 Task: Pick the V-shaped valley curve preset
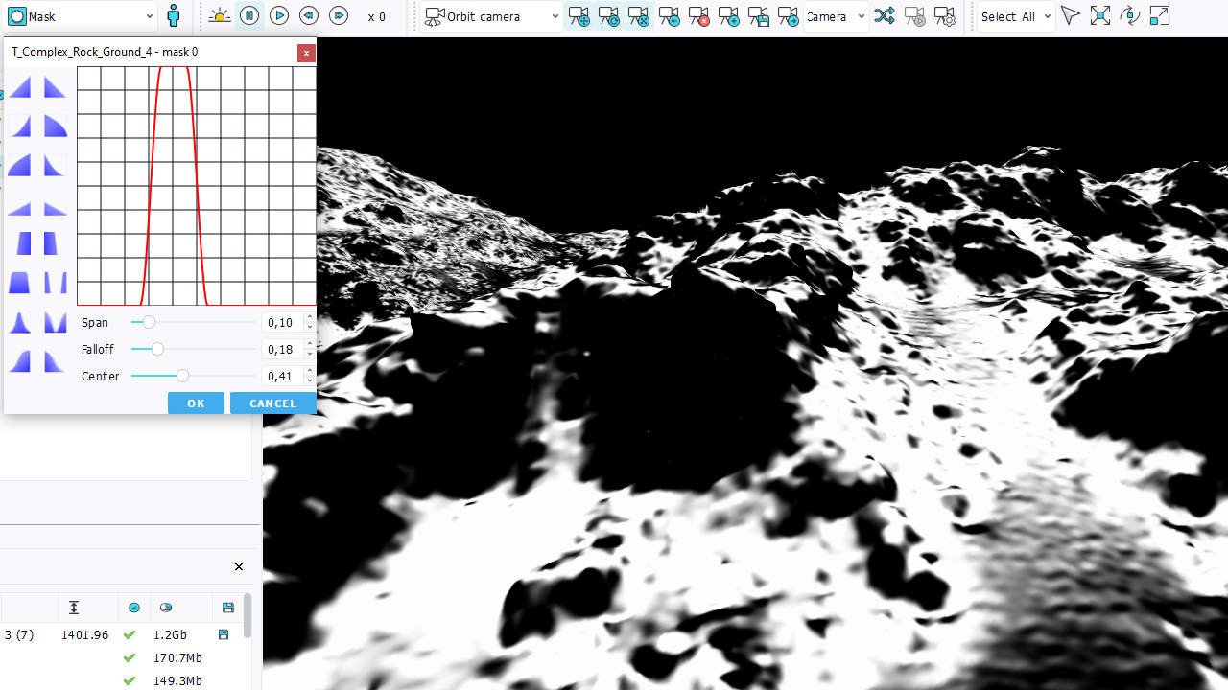56,324
